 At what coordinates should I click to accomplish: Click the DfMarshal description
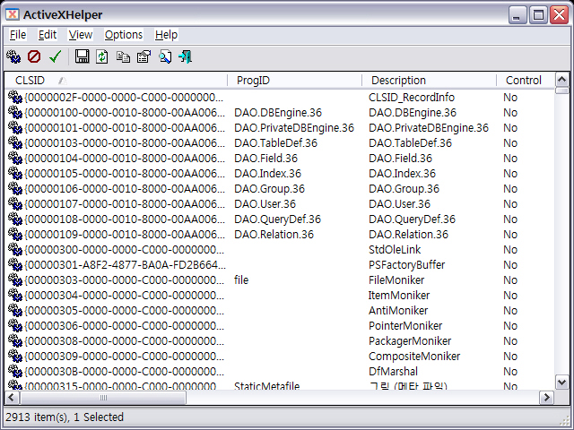tap(393, 372)
